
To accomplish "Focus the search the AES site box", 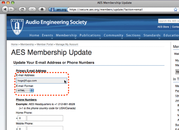I will coord(168,21).
